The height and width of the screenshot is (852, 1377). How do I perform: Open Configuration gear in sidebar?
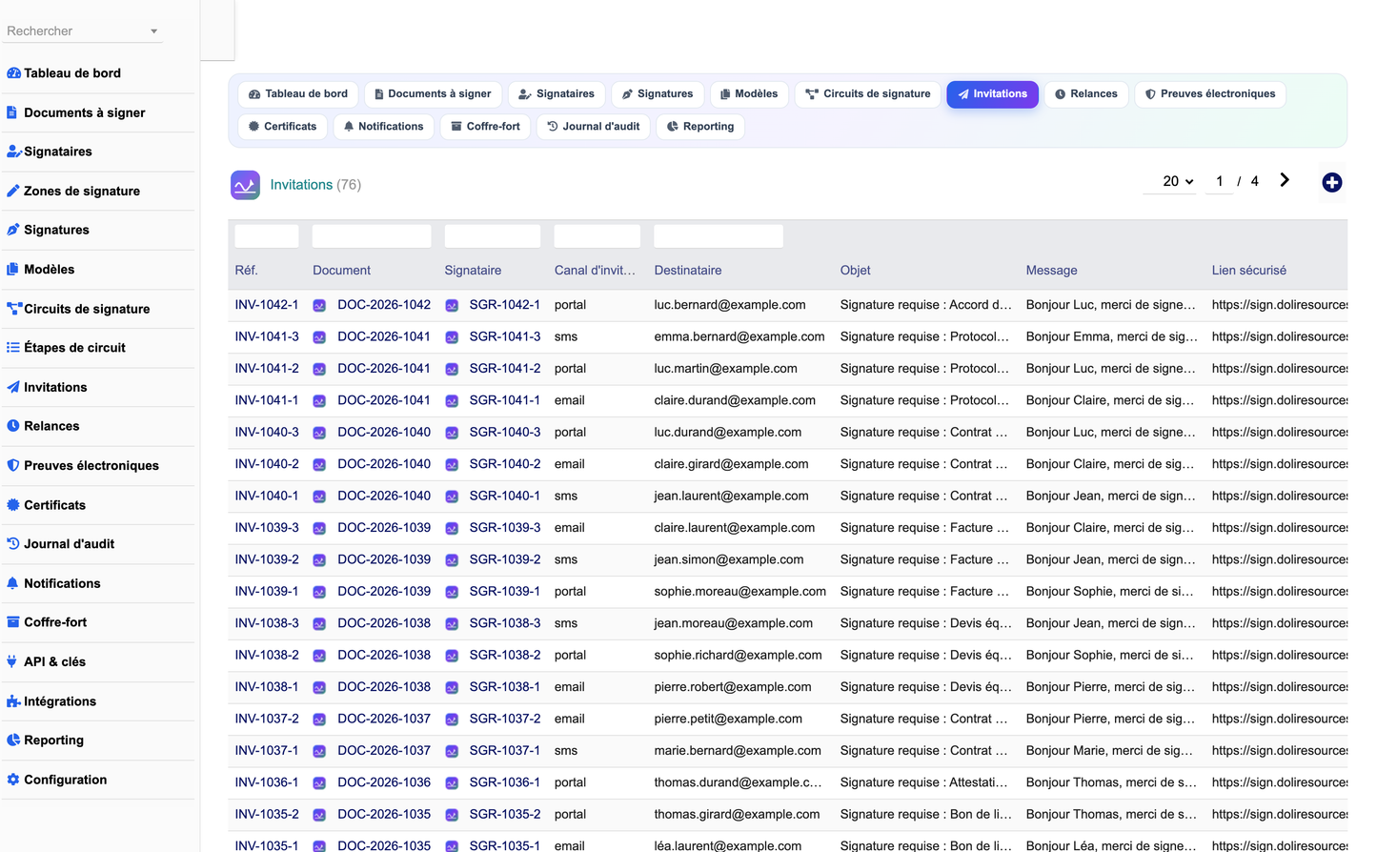click(13, 780)
